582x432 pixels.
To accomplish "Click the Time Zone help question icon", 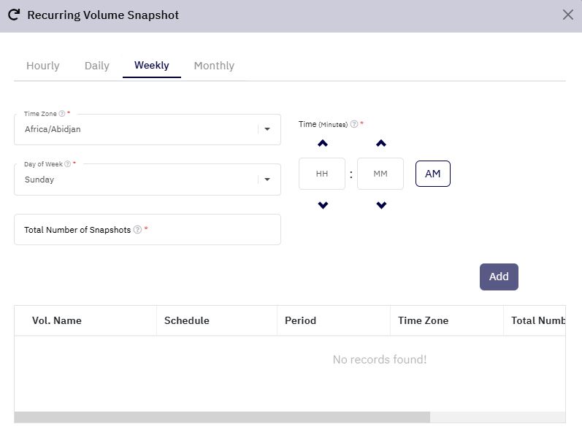I will tap(62, 113).
